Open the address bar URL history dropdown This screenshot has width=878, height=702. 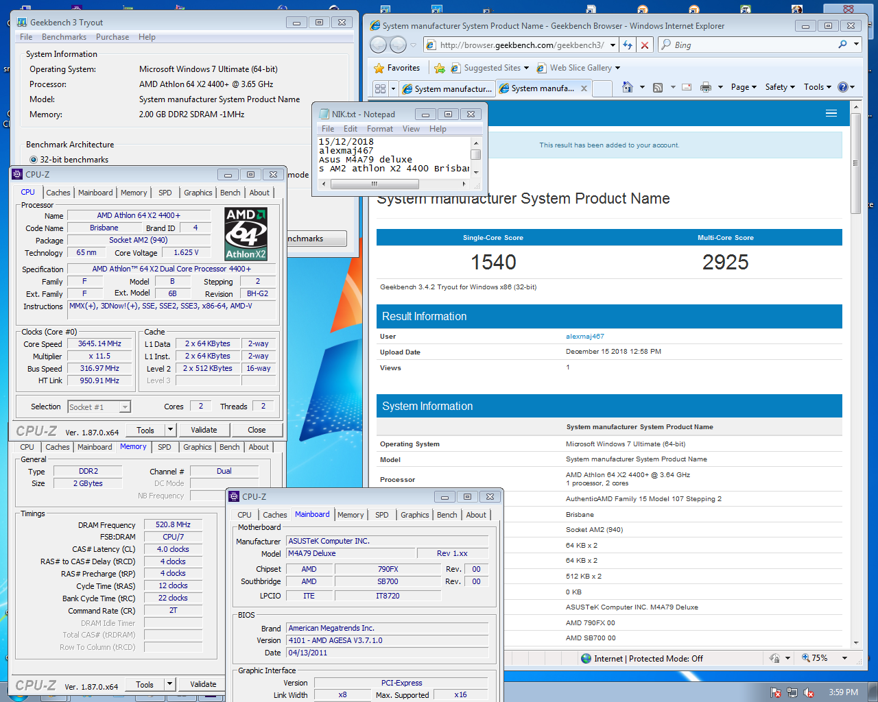pyautogui.click(x=613, y=45)
